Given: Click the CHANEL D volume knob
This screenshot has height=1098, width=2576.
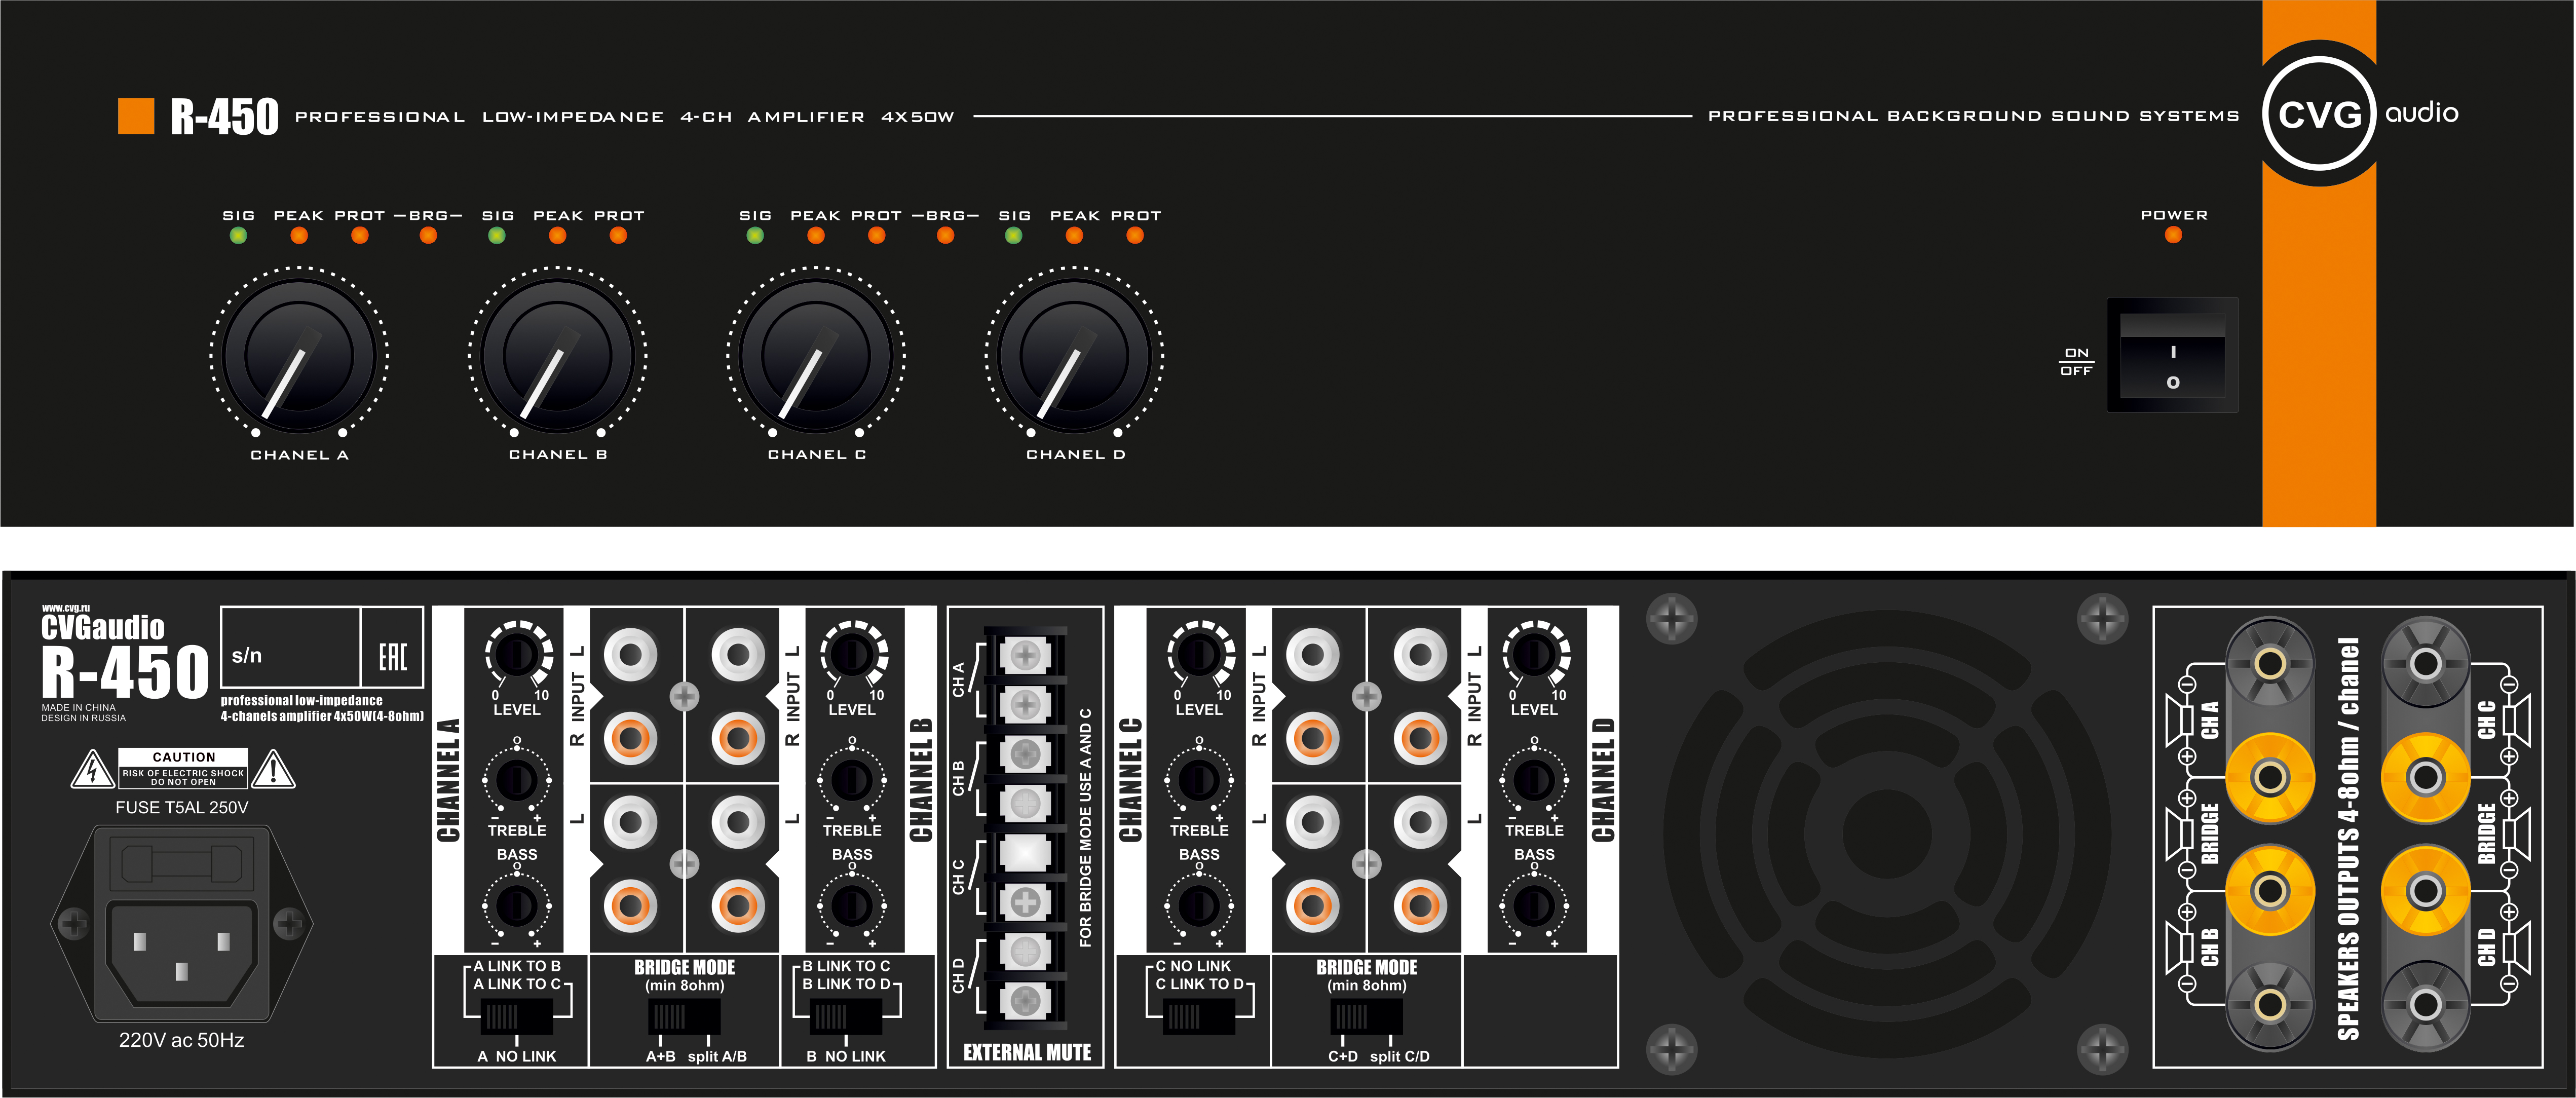Looking at the screenshot, I should tap(1075, 355).
